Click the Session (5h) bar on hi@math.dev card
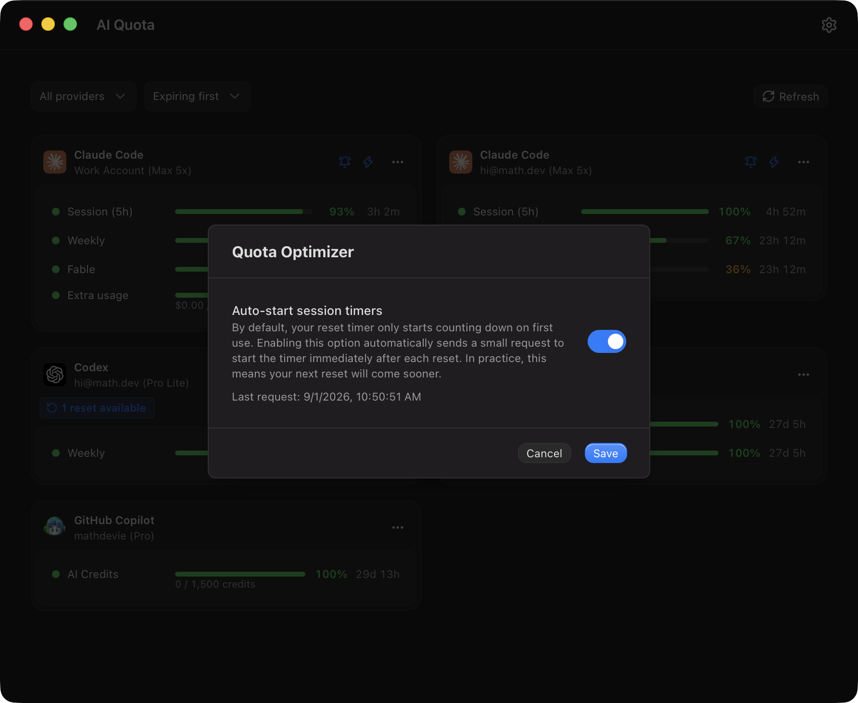This screenshot has height=703, width=858. click(x=644, y=212)
